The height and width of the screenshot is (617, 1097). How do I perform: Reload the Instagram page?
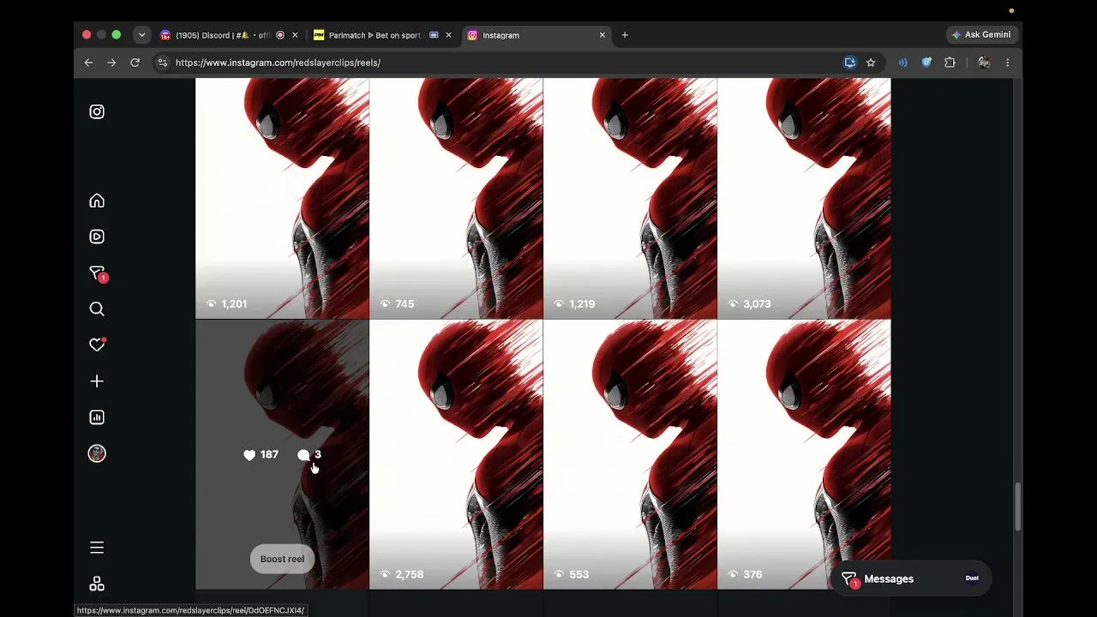coord(135,63)
